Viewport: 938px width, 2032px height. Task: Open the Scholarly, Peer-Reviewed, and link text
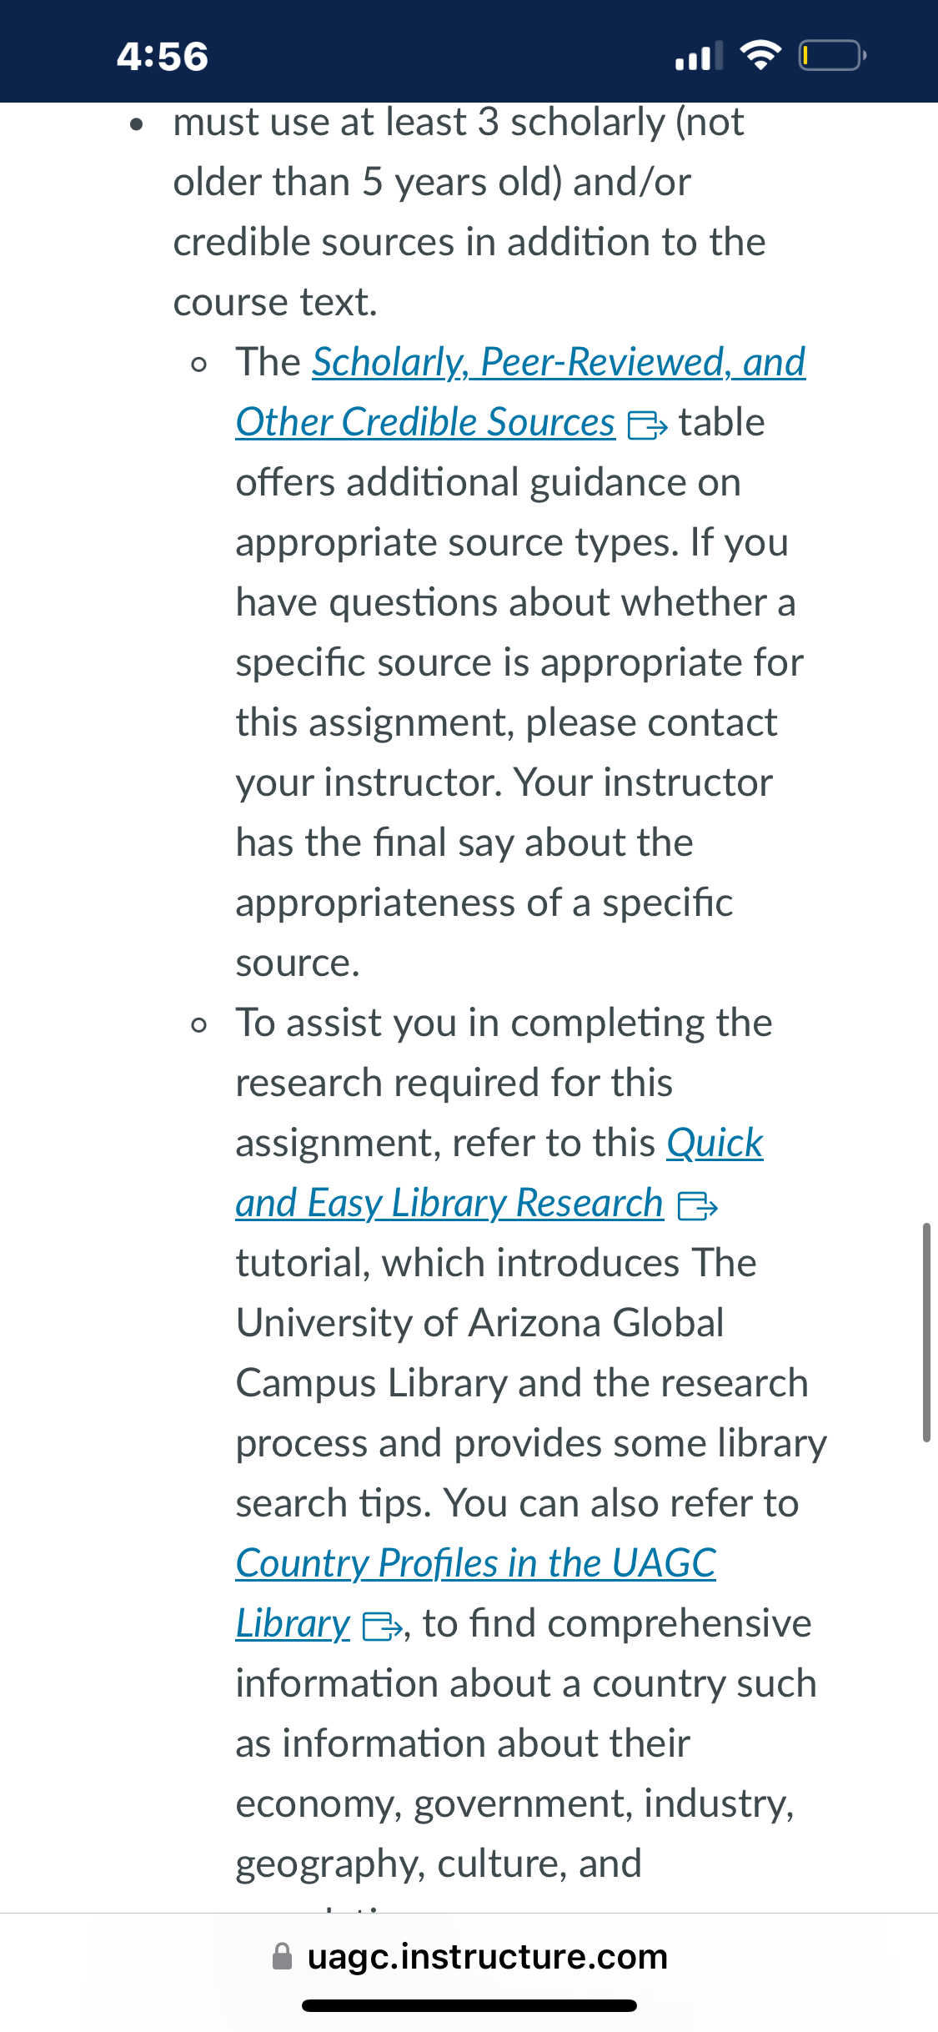coord(559,362)
